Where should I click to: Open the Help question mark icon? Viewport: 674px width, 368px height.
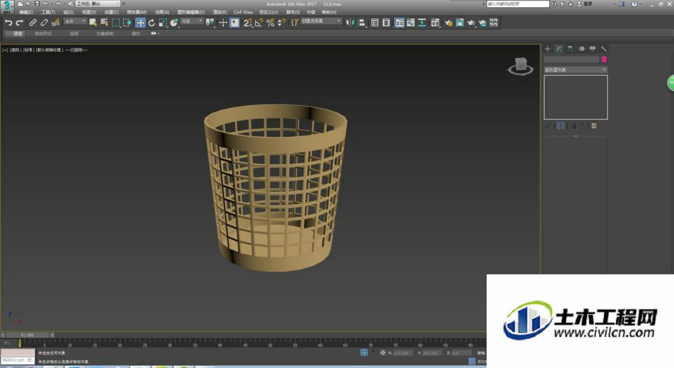click(634, 4)
